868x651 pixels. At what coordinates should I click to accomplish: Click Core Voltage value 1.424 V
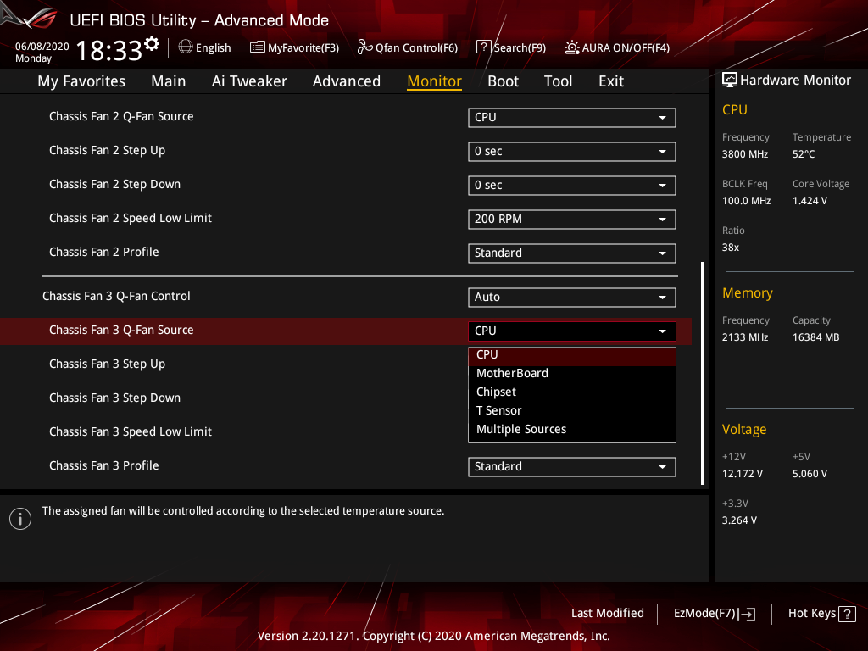(x=810, y=201)
